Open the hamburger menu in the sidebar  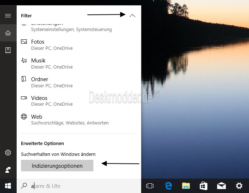click(8, 16)
